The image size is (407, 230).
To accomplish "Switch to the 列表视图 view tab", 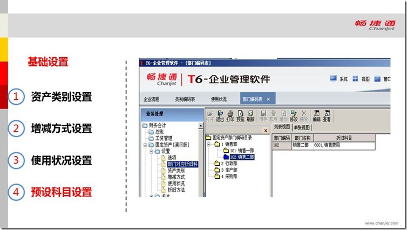I will (282, 127).
